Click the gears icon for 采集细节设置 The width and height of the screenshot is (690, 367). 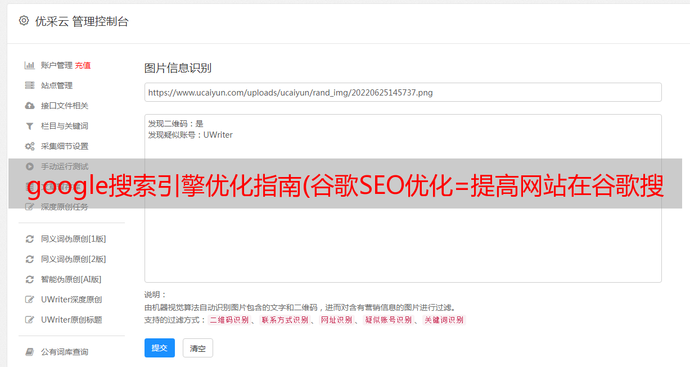coord(30,146)
